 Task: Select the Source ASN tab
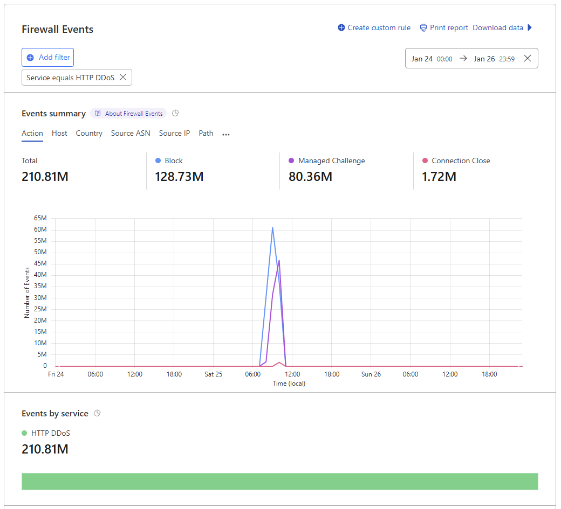coord(131,134)
